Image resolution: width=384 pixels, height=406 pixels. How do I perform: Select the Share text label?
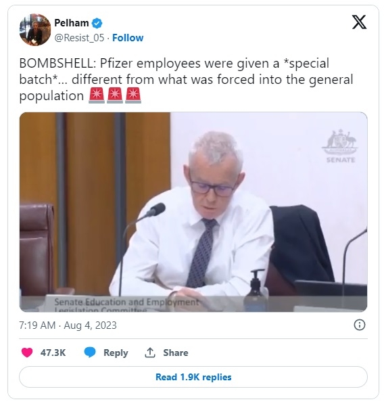coord(176,353)
